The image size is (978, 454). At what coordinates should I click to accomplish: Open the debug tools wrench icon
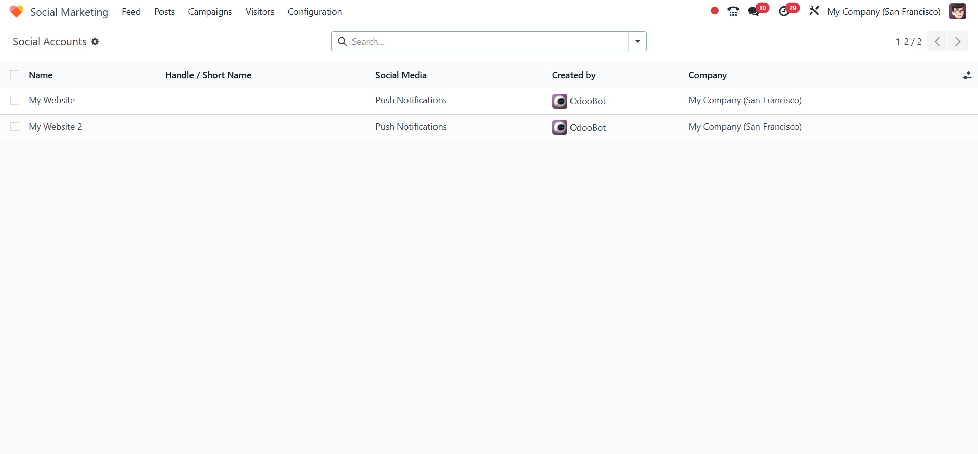click(814, 11)
